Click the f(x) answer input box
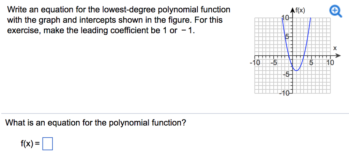Screen dimensions: 349x160 pyautogui.click(x=48, y=144)
